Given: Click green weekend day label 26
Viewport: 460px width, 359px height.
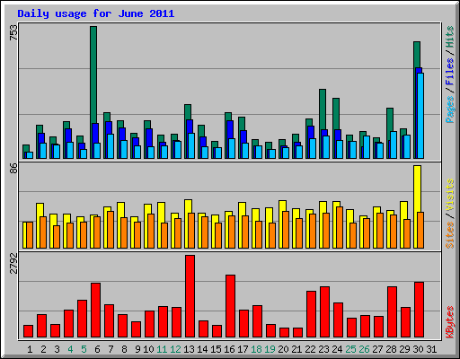Looking at the screenshot, I should point(364,349).
